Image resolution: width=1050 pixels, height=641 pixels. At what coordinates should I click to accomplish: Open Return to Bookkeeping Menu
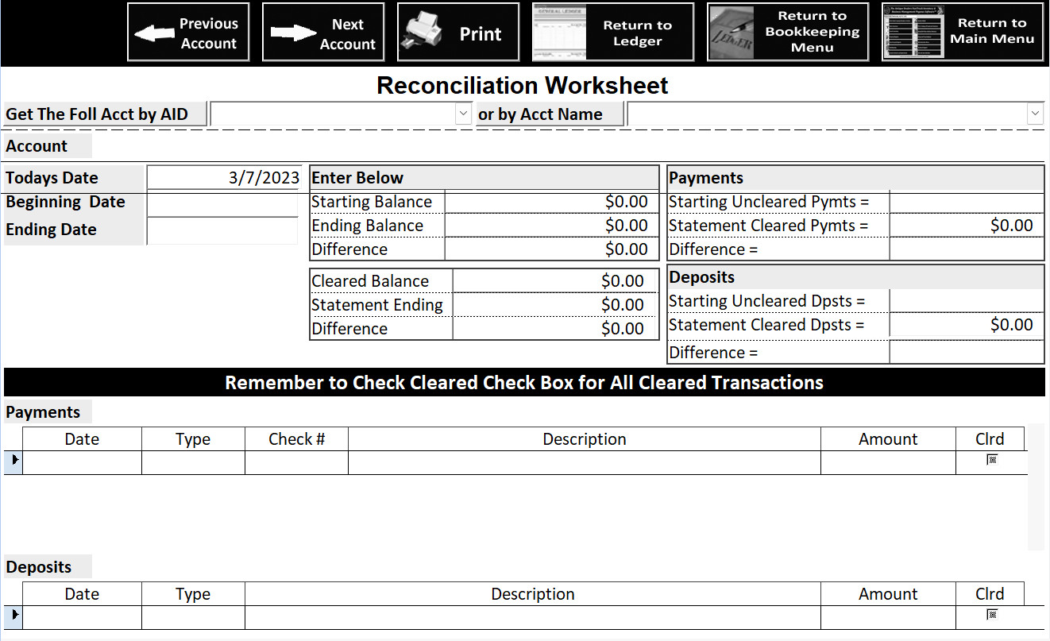[788, 33]
